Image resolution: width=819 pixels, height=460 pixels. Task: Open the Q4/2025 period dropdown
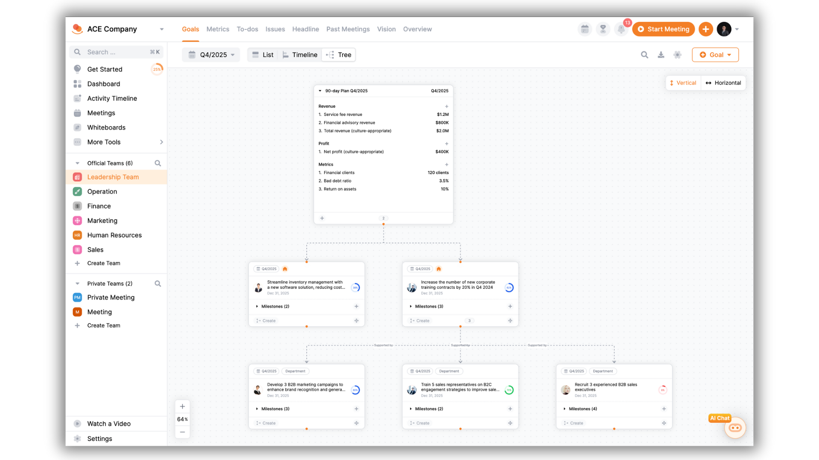[211, 55]
